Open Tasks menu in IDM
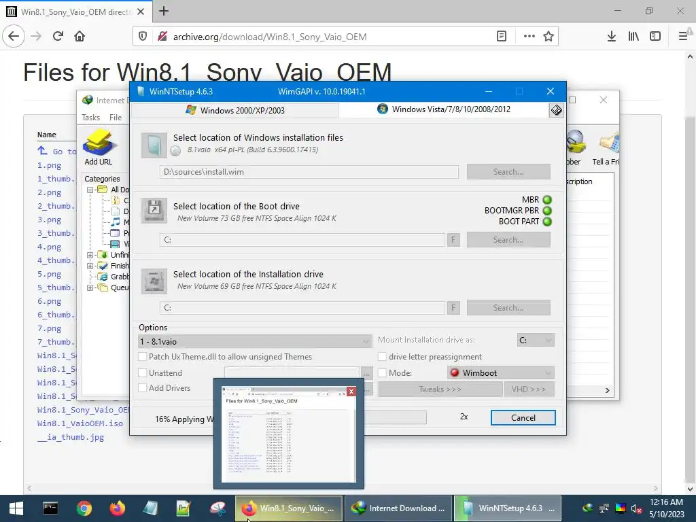696x522 pixels. tap(90, 117)
